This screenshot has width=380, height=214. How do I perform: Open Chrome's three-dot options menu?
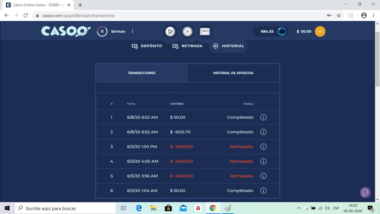pyautogui.click(x=373, y=15)
